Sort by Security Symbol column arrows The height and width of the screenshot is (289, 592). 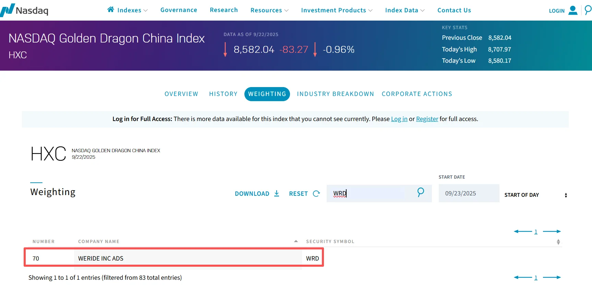pos(558,242)
